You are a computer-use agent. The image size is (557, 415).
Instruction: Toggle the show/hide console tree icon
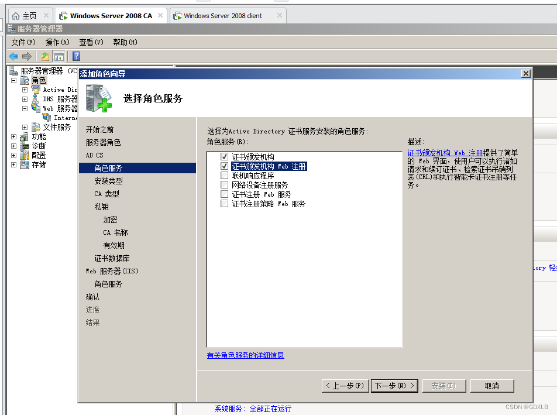tap(59, 56)
